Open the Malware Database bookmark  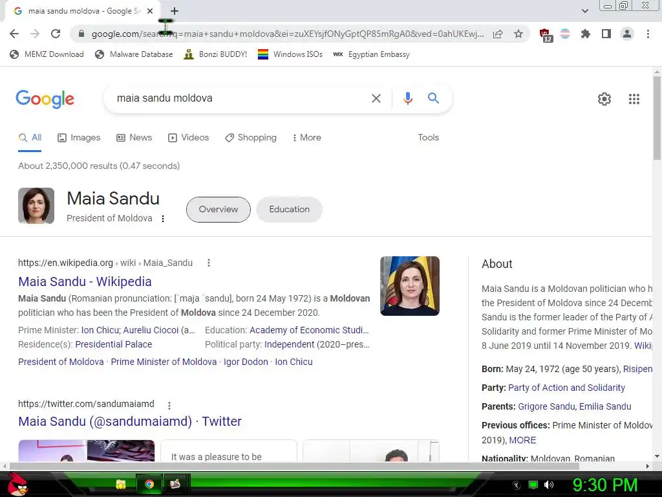[134, 54]
